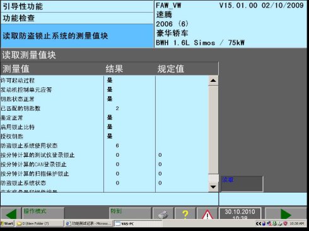The image size is (309, 231).
Task: Click the Windows Start button
Action: pyautogui.click(x=7, y=223)
